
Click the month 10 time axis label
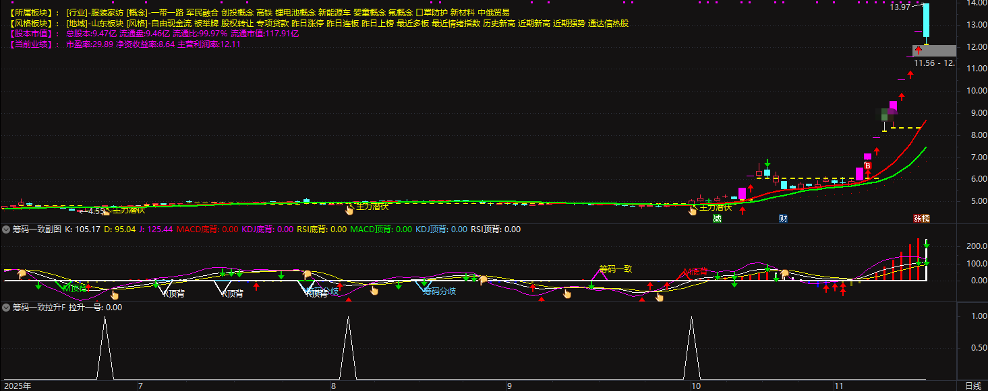(x=694, y=386)
